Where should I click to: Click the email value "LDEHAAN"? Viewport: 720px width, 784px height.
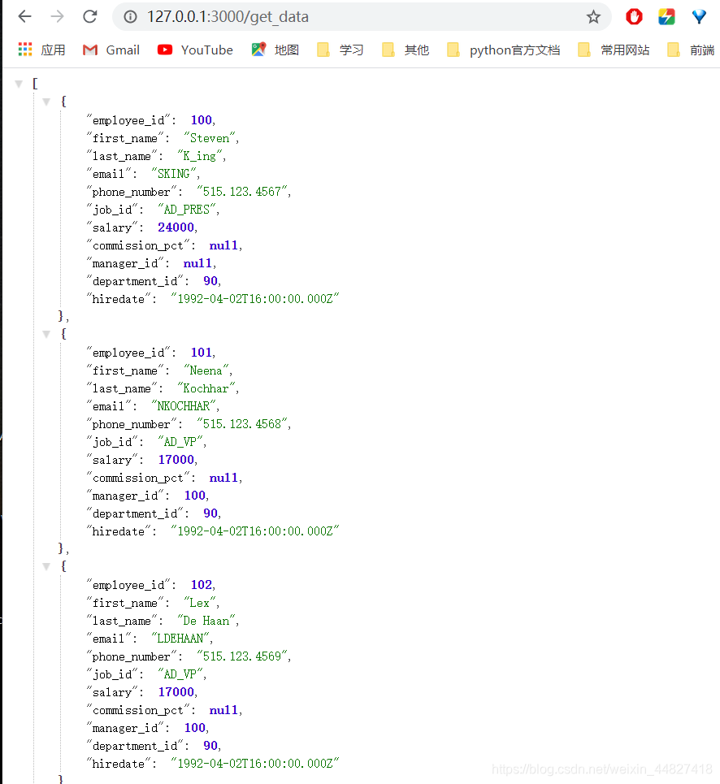[180, 639]
